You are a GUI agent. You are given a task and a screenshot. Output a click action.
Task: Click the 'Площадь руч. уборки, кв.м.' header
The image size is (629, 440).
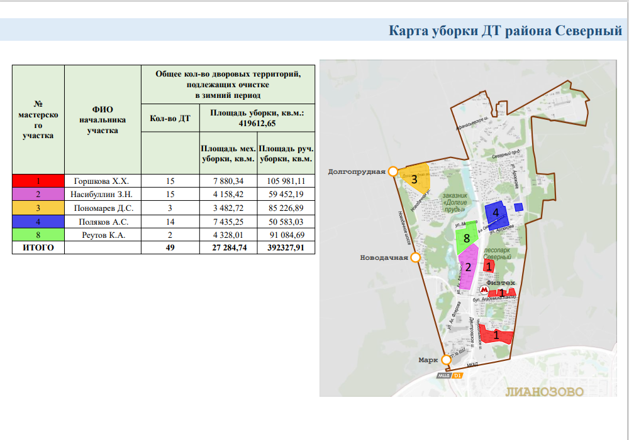pyautogui.click(x=286, y=154)
